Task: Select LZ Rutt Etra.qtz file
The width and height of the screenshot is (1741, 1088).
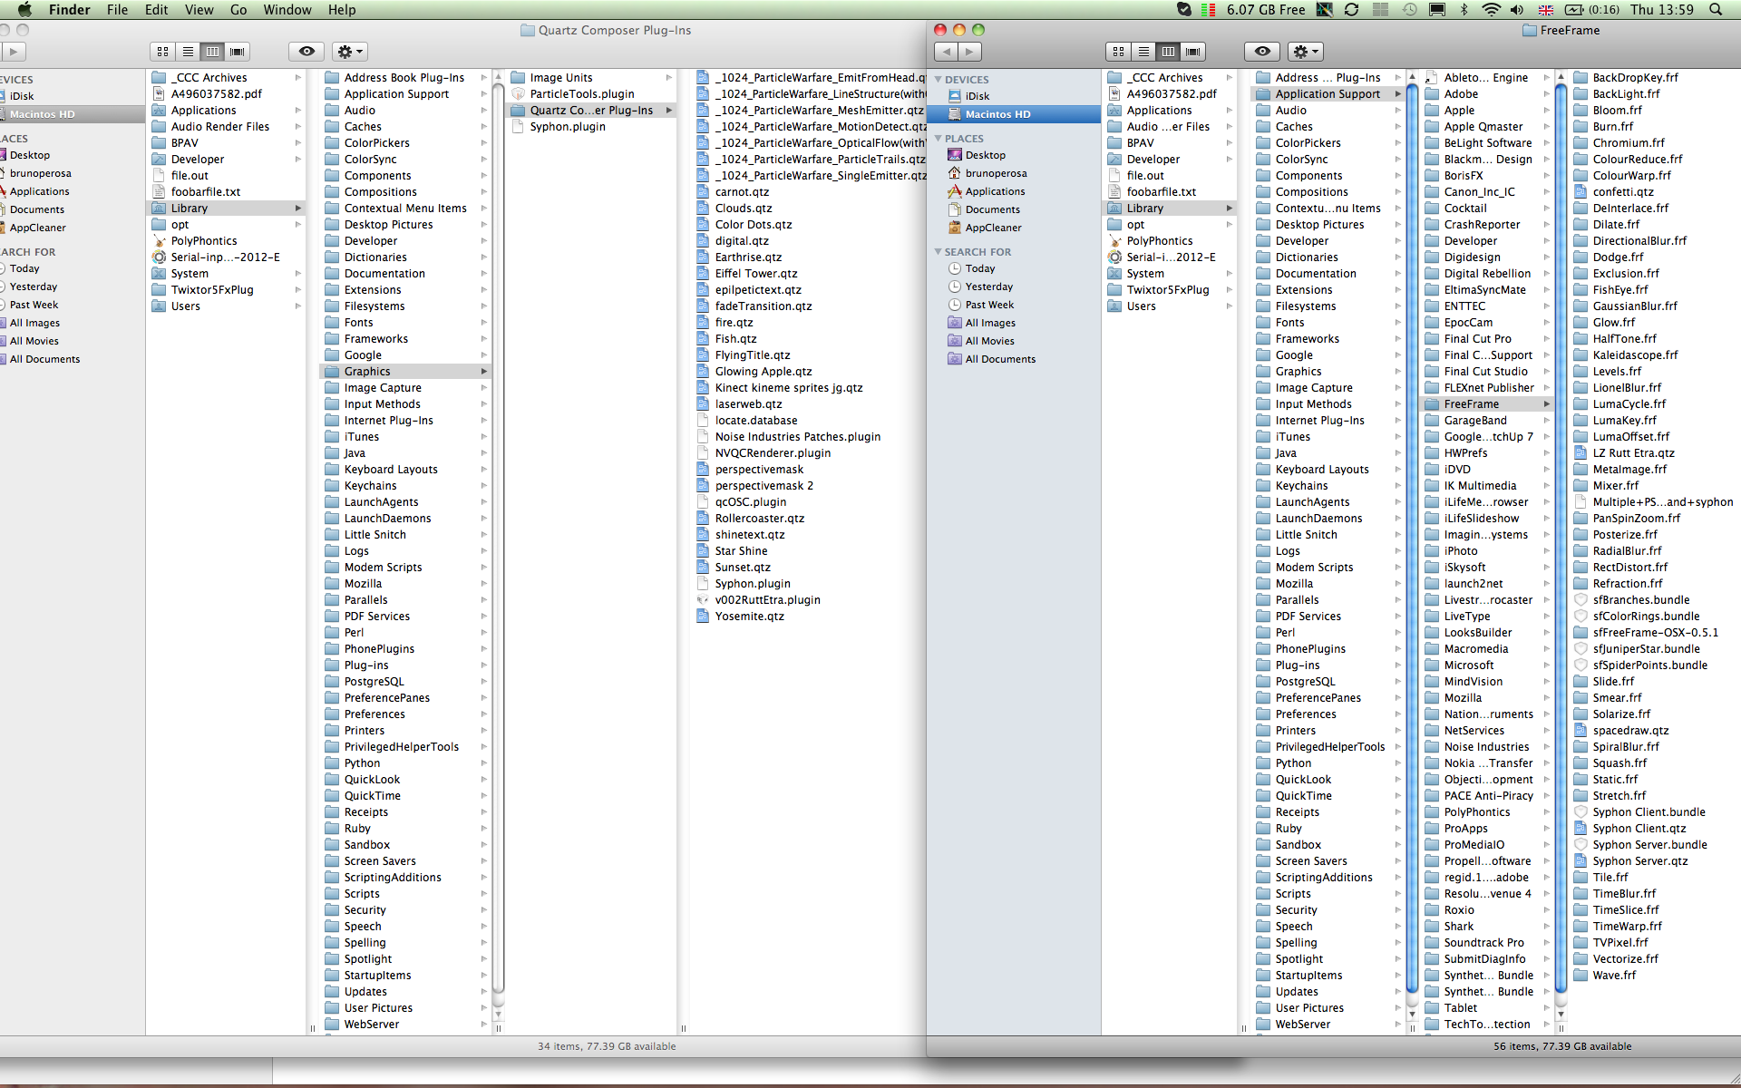Action: point(1633,453)
